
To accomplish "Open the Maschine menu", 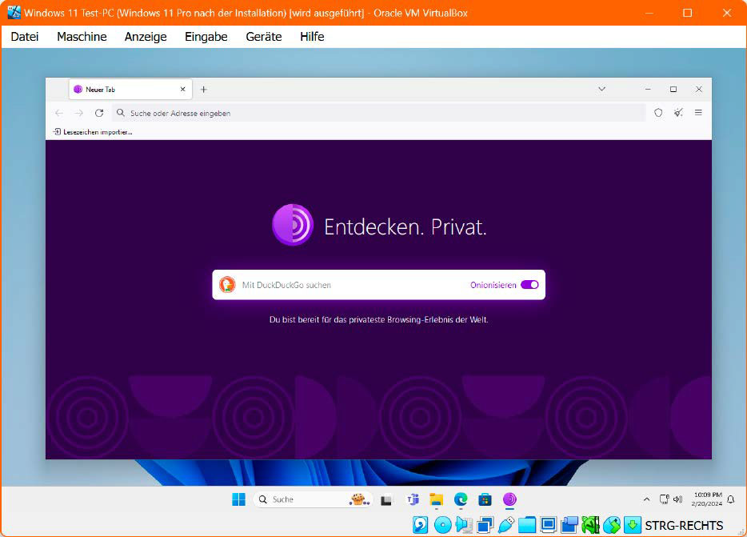I will point(82,37).
